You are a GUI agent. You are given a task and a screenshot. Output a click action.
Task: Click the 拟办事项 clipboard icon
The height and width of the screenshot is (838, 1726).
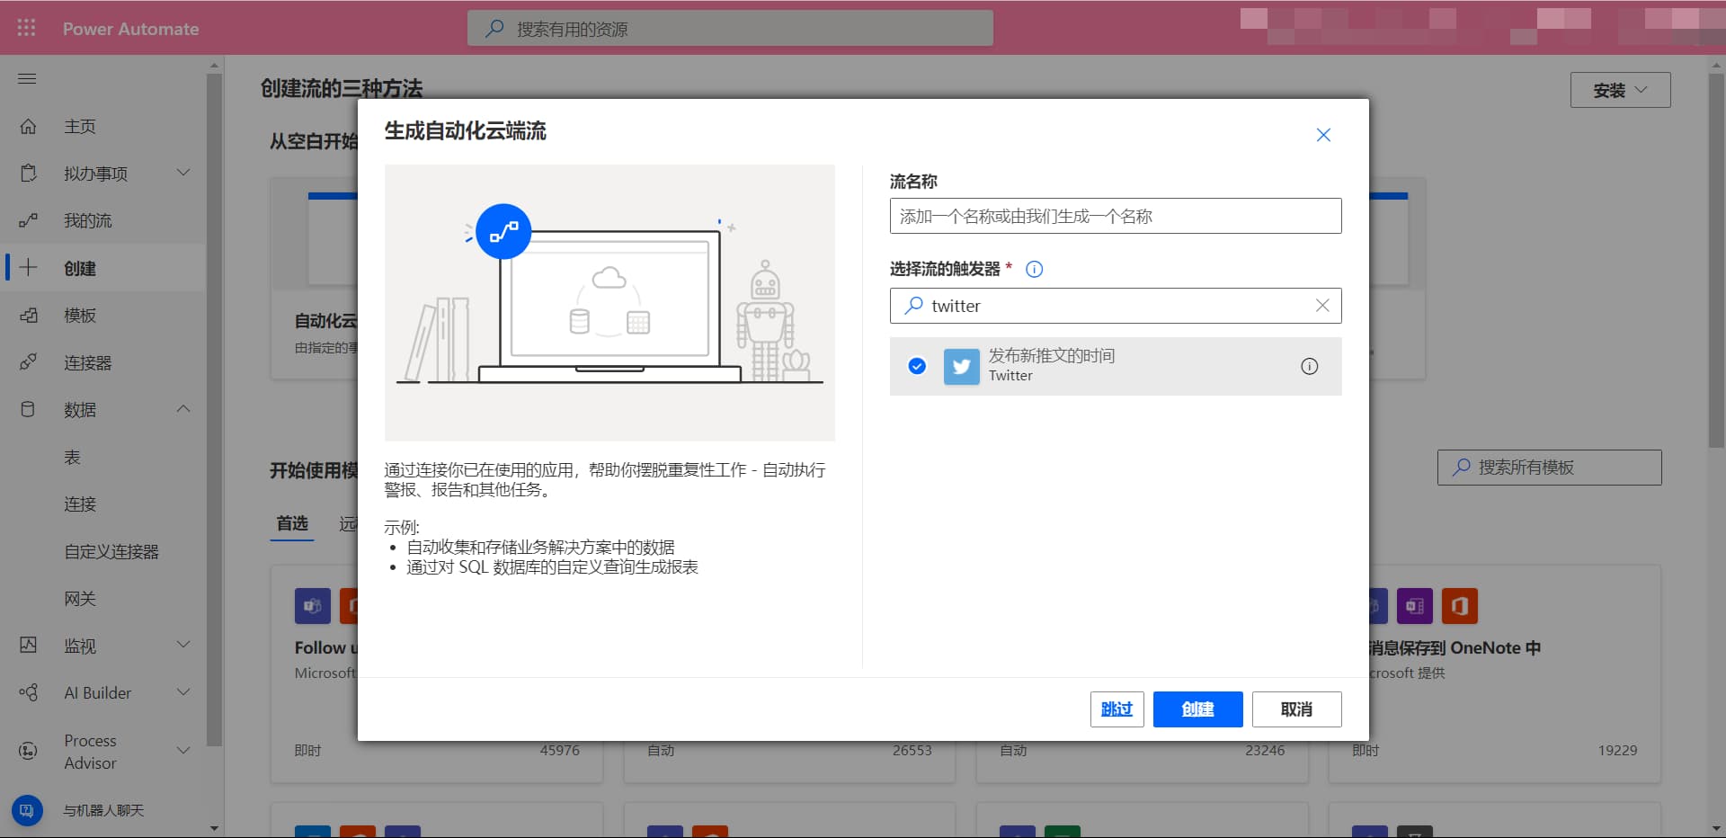pyautogui.click(x=28, y=174)
